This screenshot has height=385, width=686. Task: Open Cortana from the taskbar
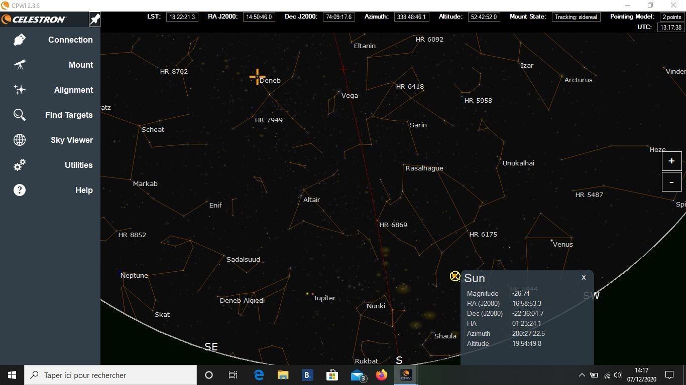pyautogui.click(x=209, y=375)
